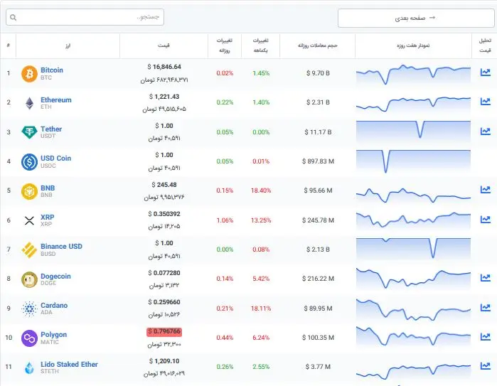Click the Bitcoin coin logo icon
497x386 pixels.
(x=29, y=73)
